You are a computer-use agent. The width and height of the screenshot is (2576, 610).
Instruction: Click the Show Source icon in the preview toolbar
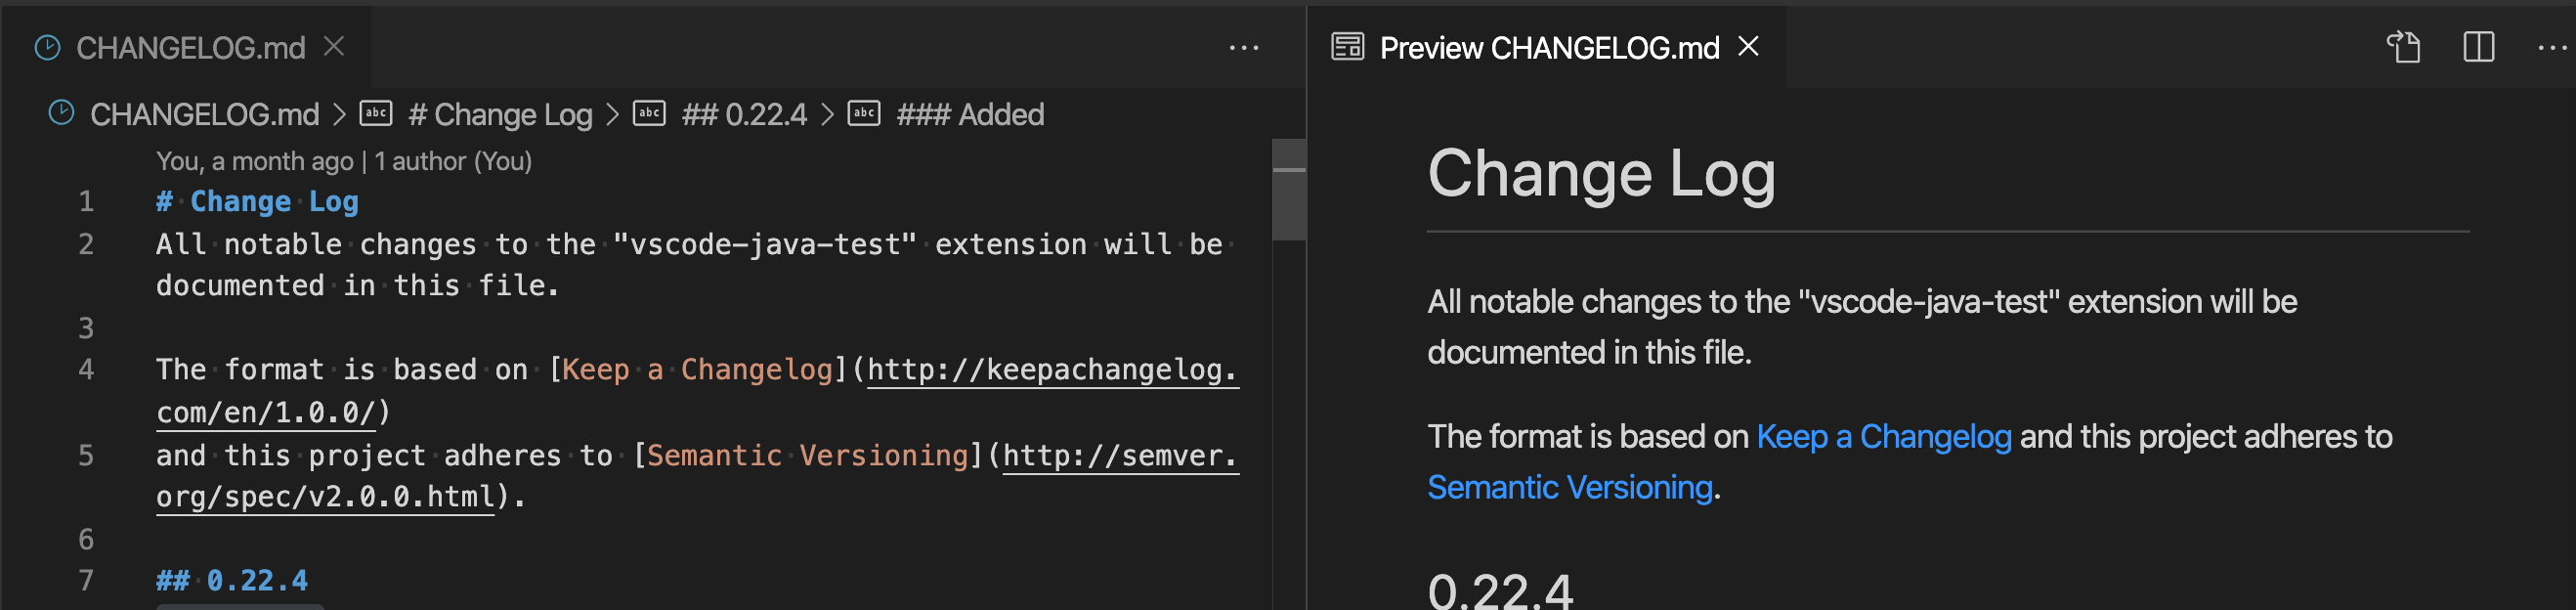[x=2405, y=47]
